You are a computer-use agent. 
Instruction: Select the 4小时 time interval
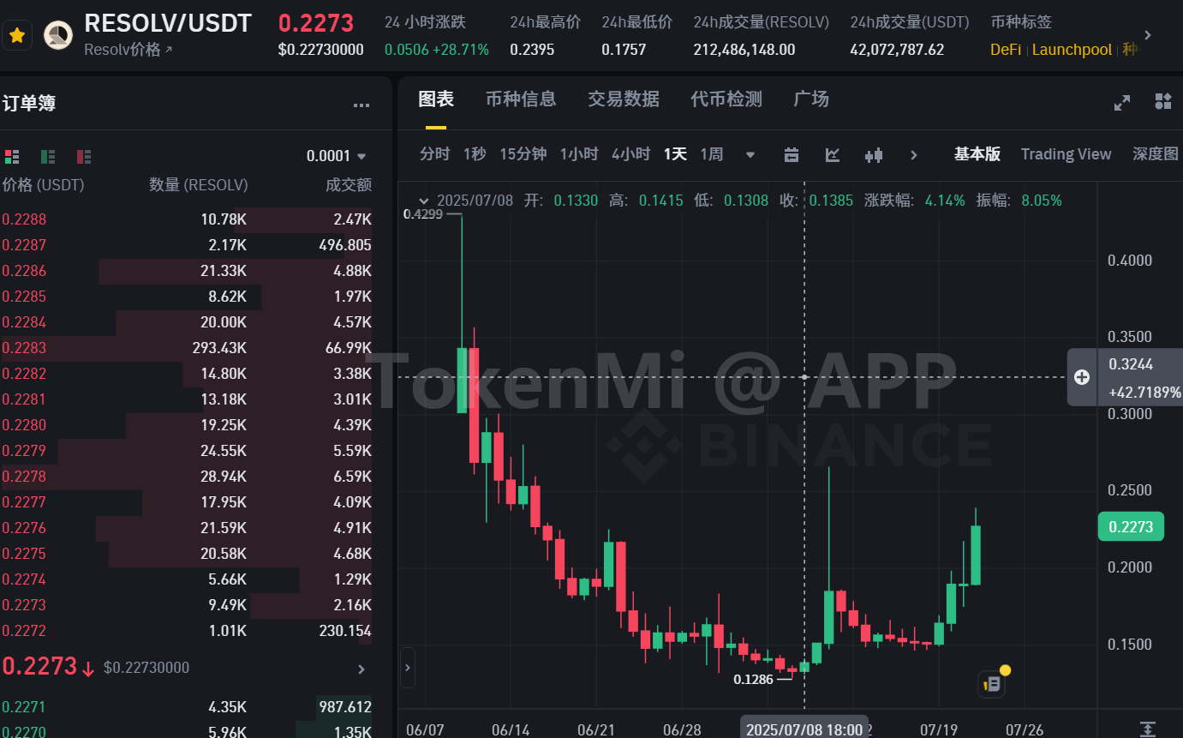point(630,154)
